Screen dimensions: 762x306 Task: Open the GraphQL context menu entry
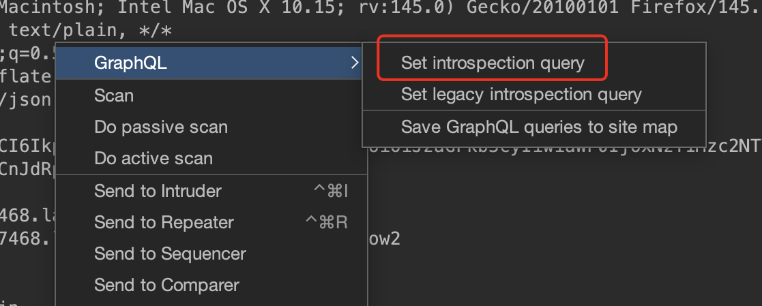(x=130, y=63)
